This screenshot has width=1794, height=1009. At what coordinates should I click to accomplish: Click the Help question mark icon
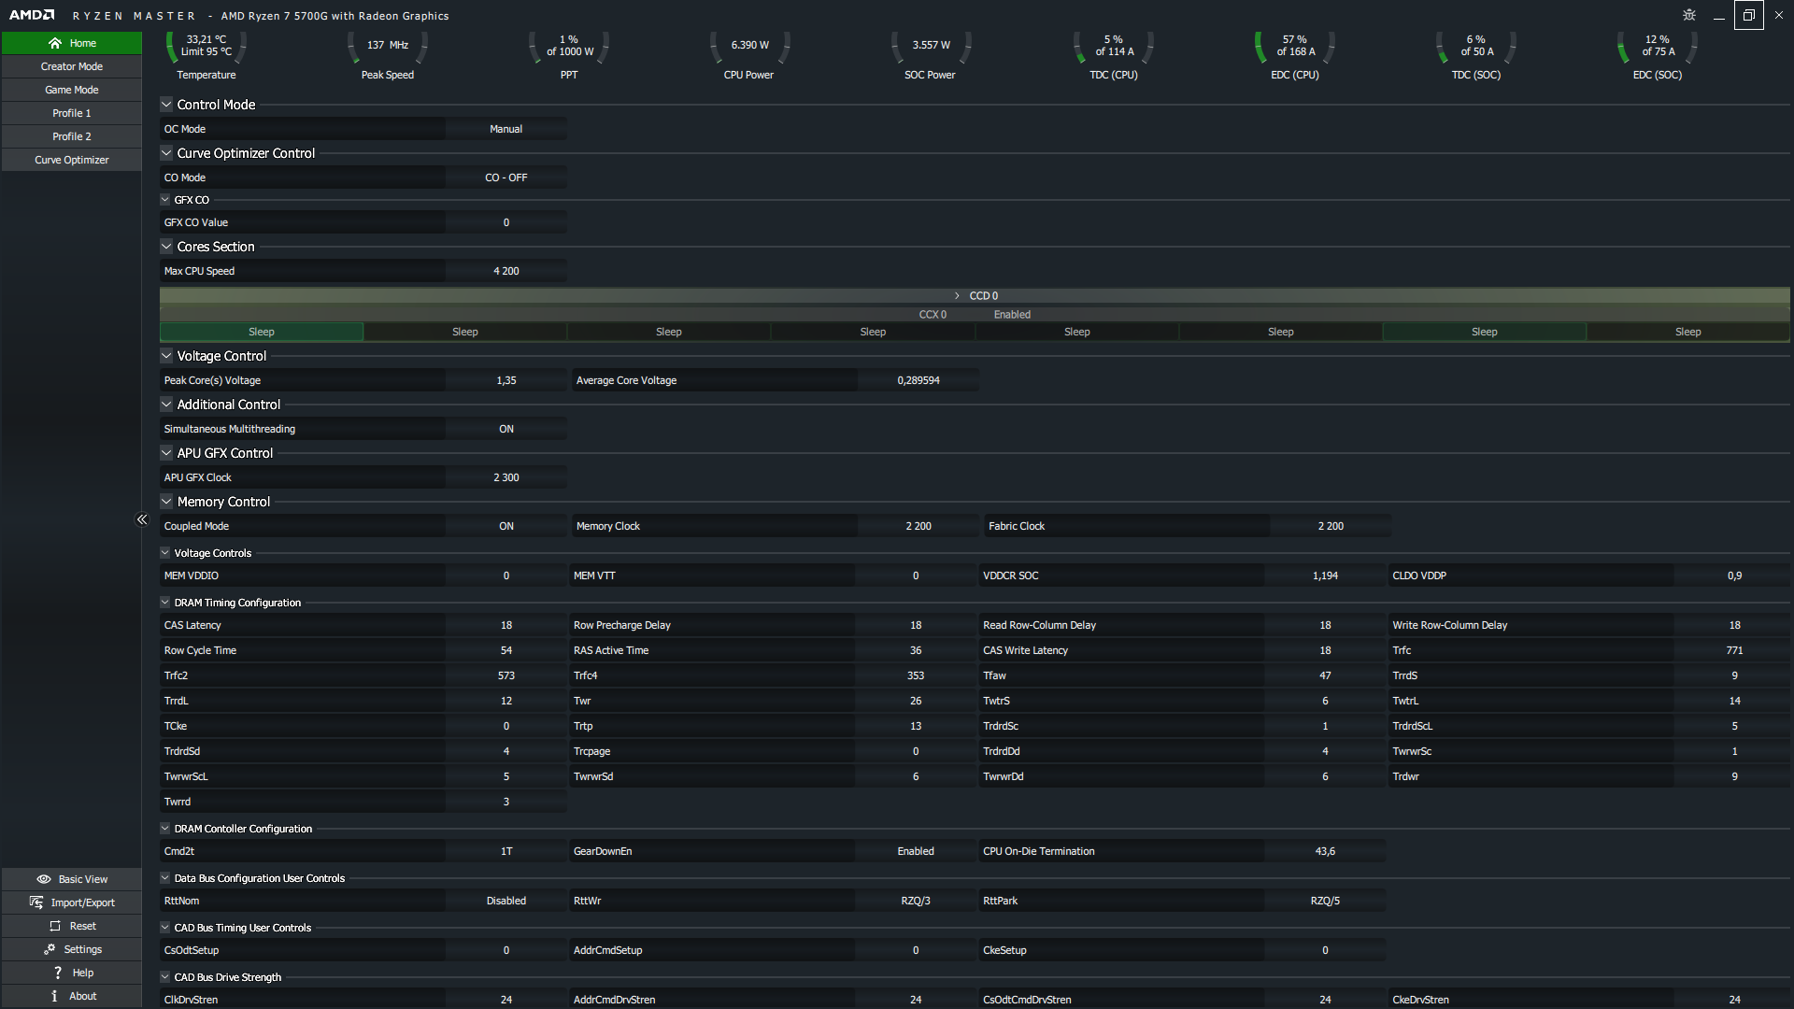pyautogui.click(x=58, y=973)
